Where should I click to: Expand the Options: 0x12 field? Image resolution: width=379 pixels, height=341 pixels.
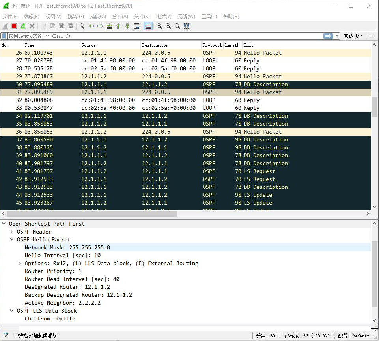click(20, 263)
